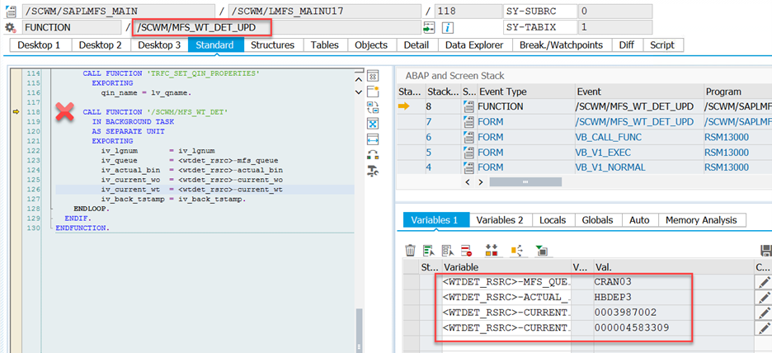Switch to the Desktop 3 tab

click(159, 45)
